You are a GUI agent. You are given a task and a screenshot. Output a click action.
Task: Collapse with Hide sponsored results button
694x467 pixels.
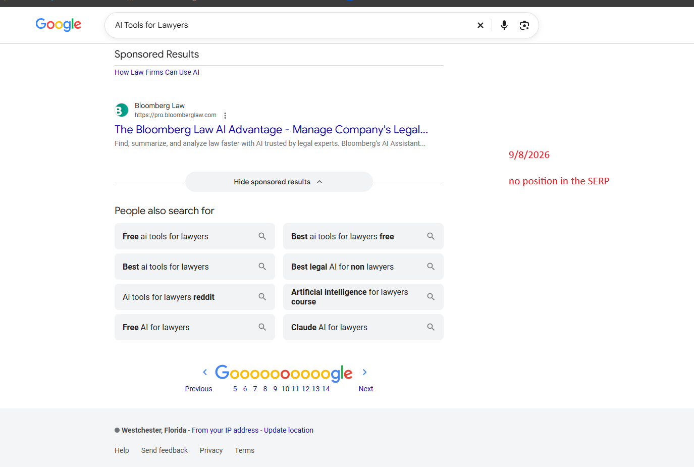(279, 182)
